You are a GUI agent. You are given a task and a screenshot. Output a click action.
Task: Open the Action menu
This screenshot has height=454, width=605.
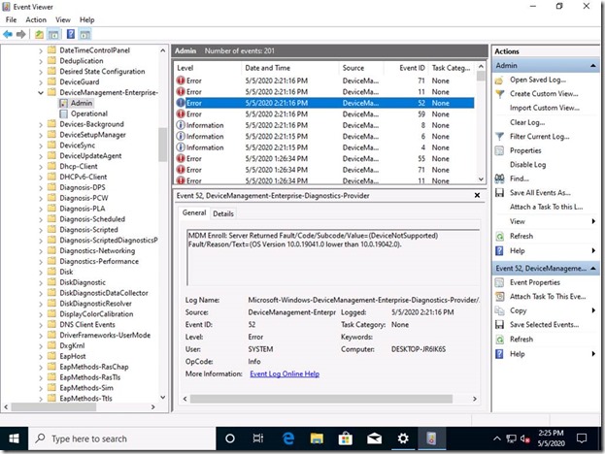pyautogui.click(x=36, y=19)
